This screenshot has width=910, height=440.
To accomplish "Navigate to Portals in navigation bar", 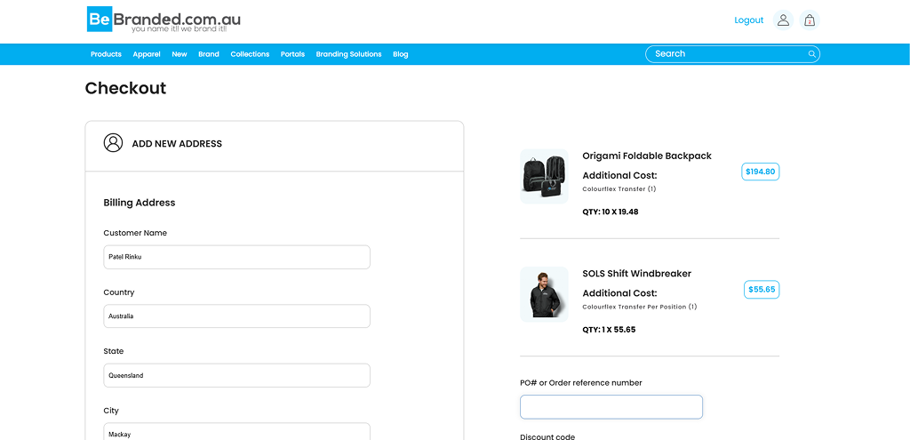I will click(292, 54).
